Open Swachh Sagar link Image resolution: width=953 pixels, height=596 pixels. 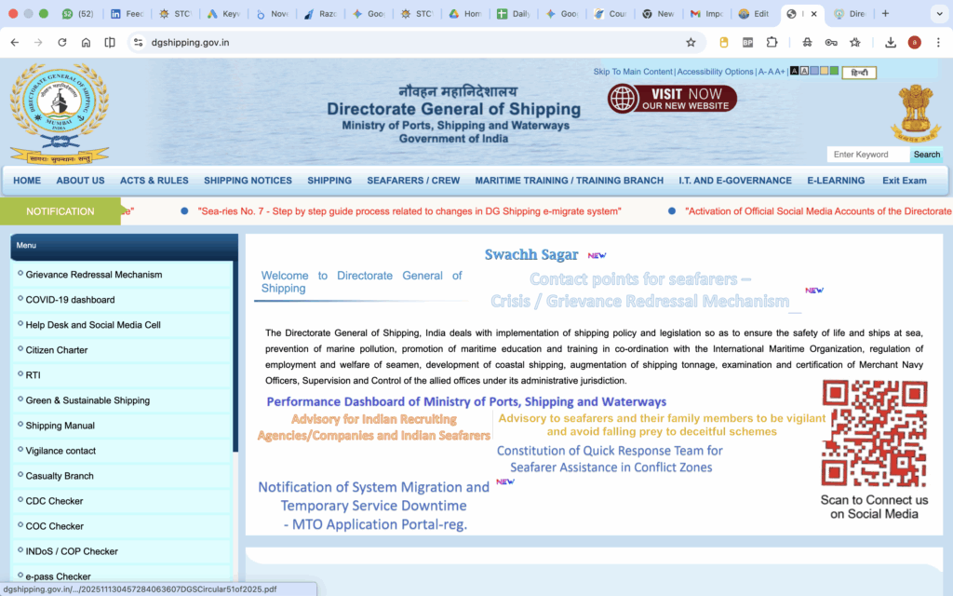(531, 255)
